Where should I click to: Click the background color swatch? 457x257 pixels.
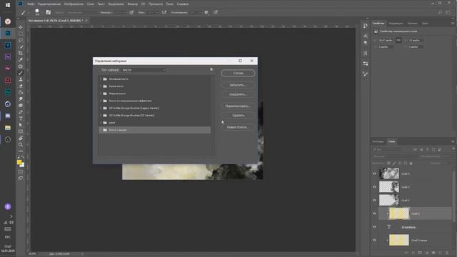click(x=23, y=165)
